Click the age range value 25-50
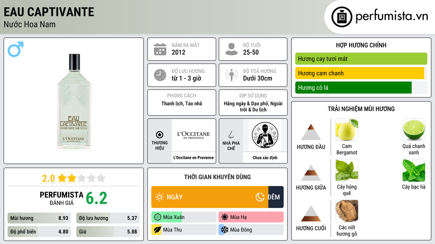Screen dimensions: 435x244 click(x=251, y=52)
